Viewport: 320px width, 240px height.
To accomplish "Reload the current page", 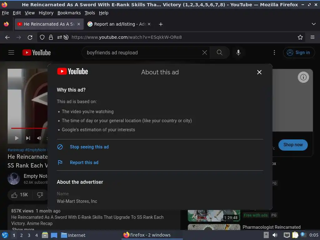I will 30,37.
